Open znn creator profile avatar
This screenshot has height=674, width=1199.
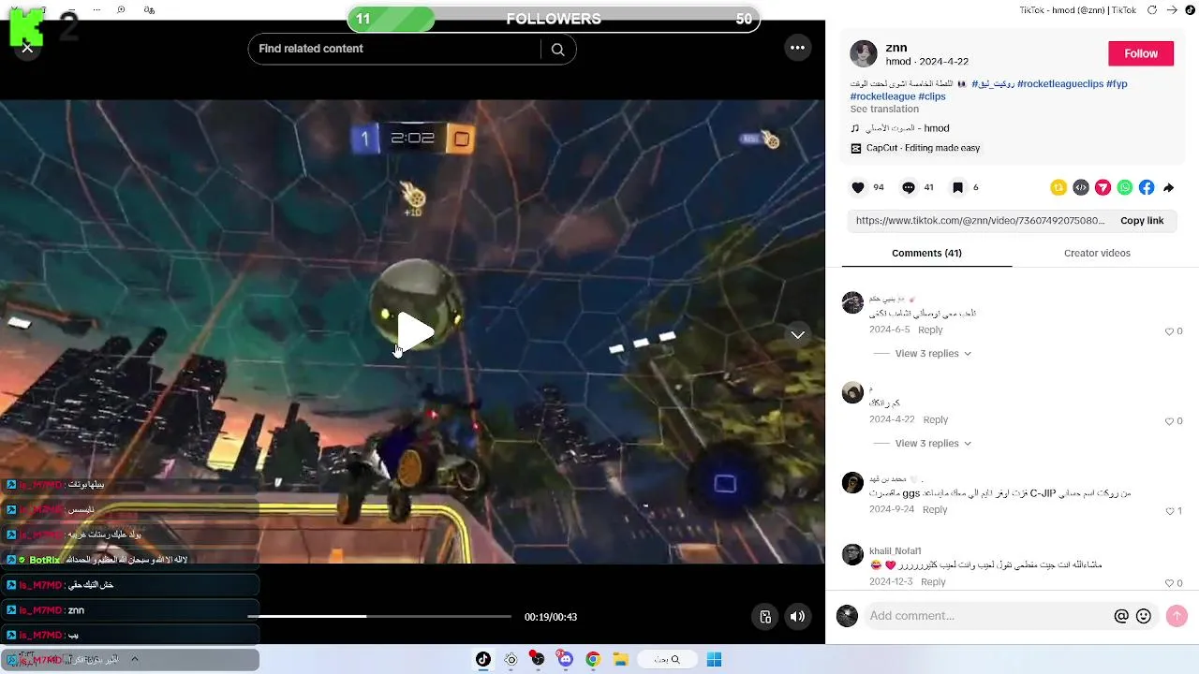(863, 53)
